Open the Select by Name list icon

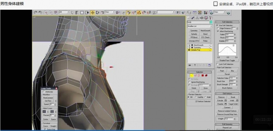[x=77, y=12]
